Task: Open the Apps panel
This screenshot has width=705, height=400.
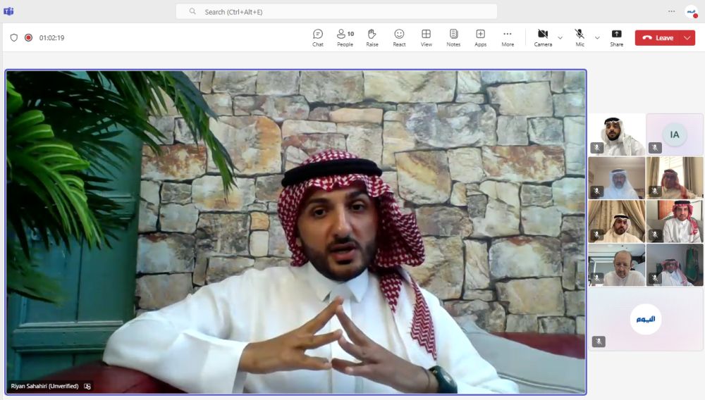Action: coord(480,37)
